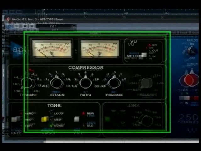Click the red icon in plugin title bar
Screen dimensions: 201x151
[8, 19]
